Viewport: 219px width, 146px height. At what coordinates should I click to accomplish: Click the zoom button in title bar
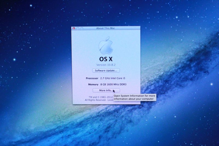point(82,28)
